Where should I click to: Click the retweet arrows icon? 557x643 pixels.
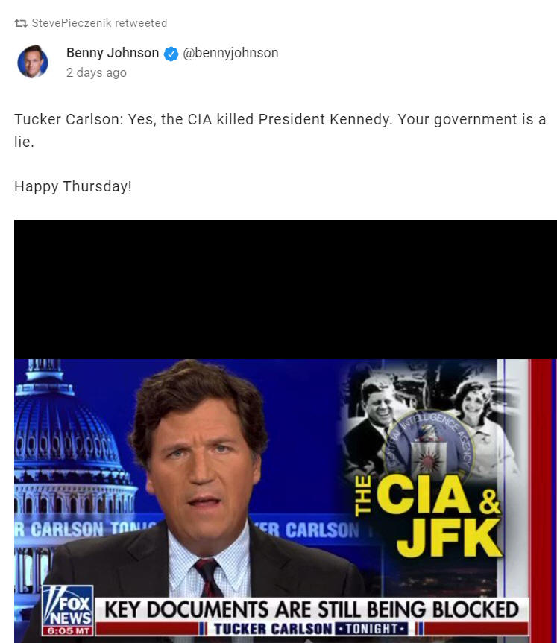(21, 23)
